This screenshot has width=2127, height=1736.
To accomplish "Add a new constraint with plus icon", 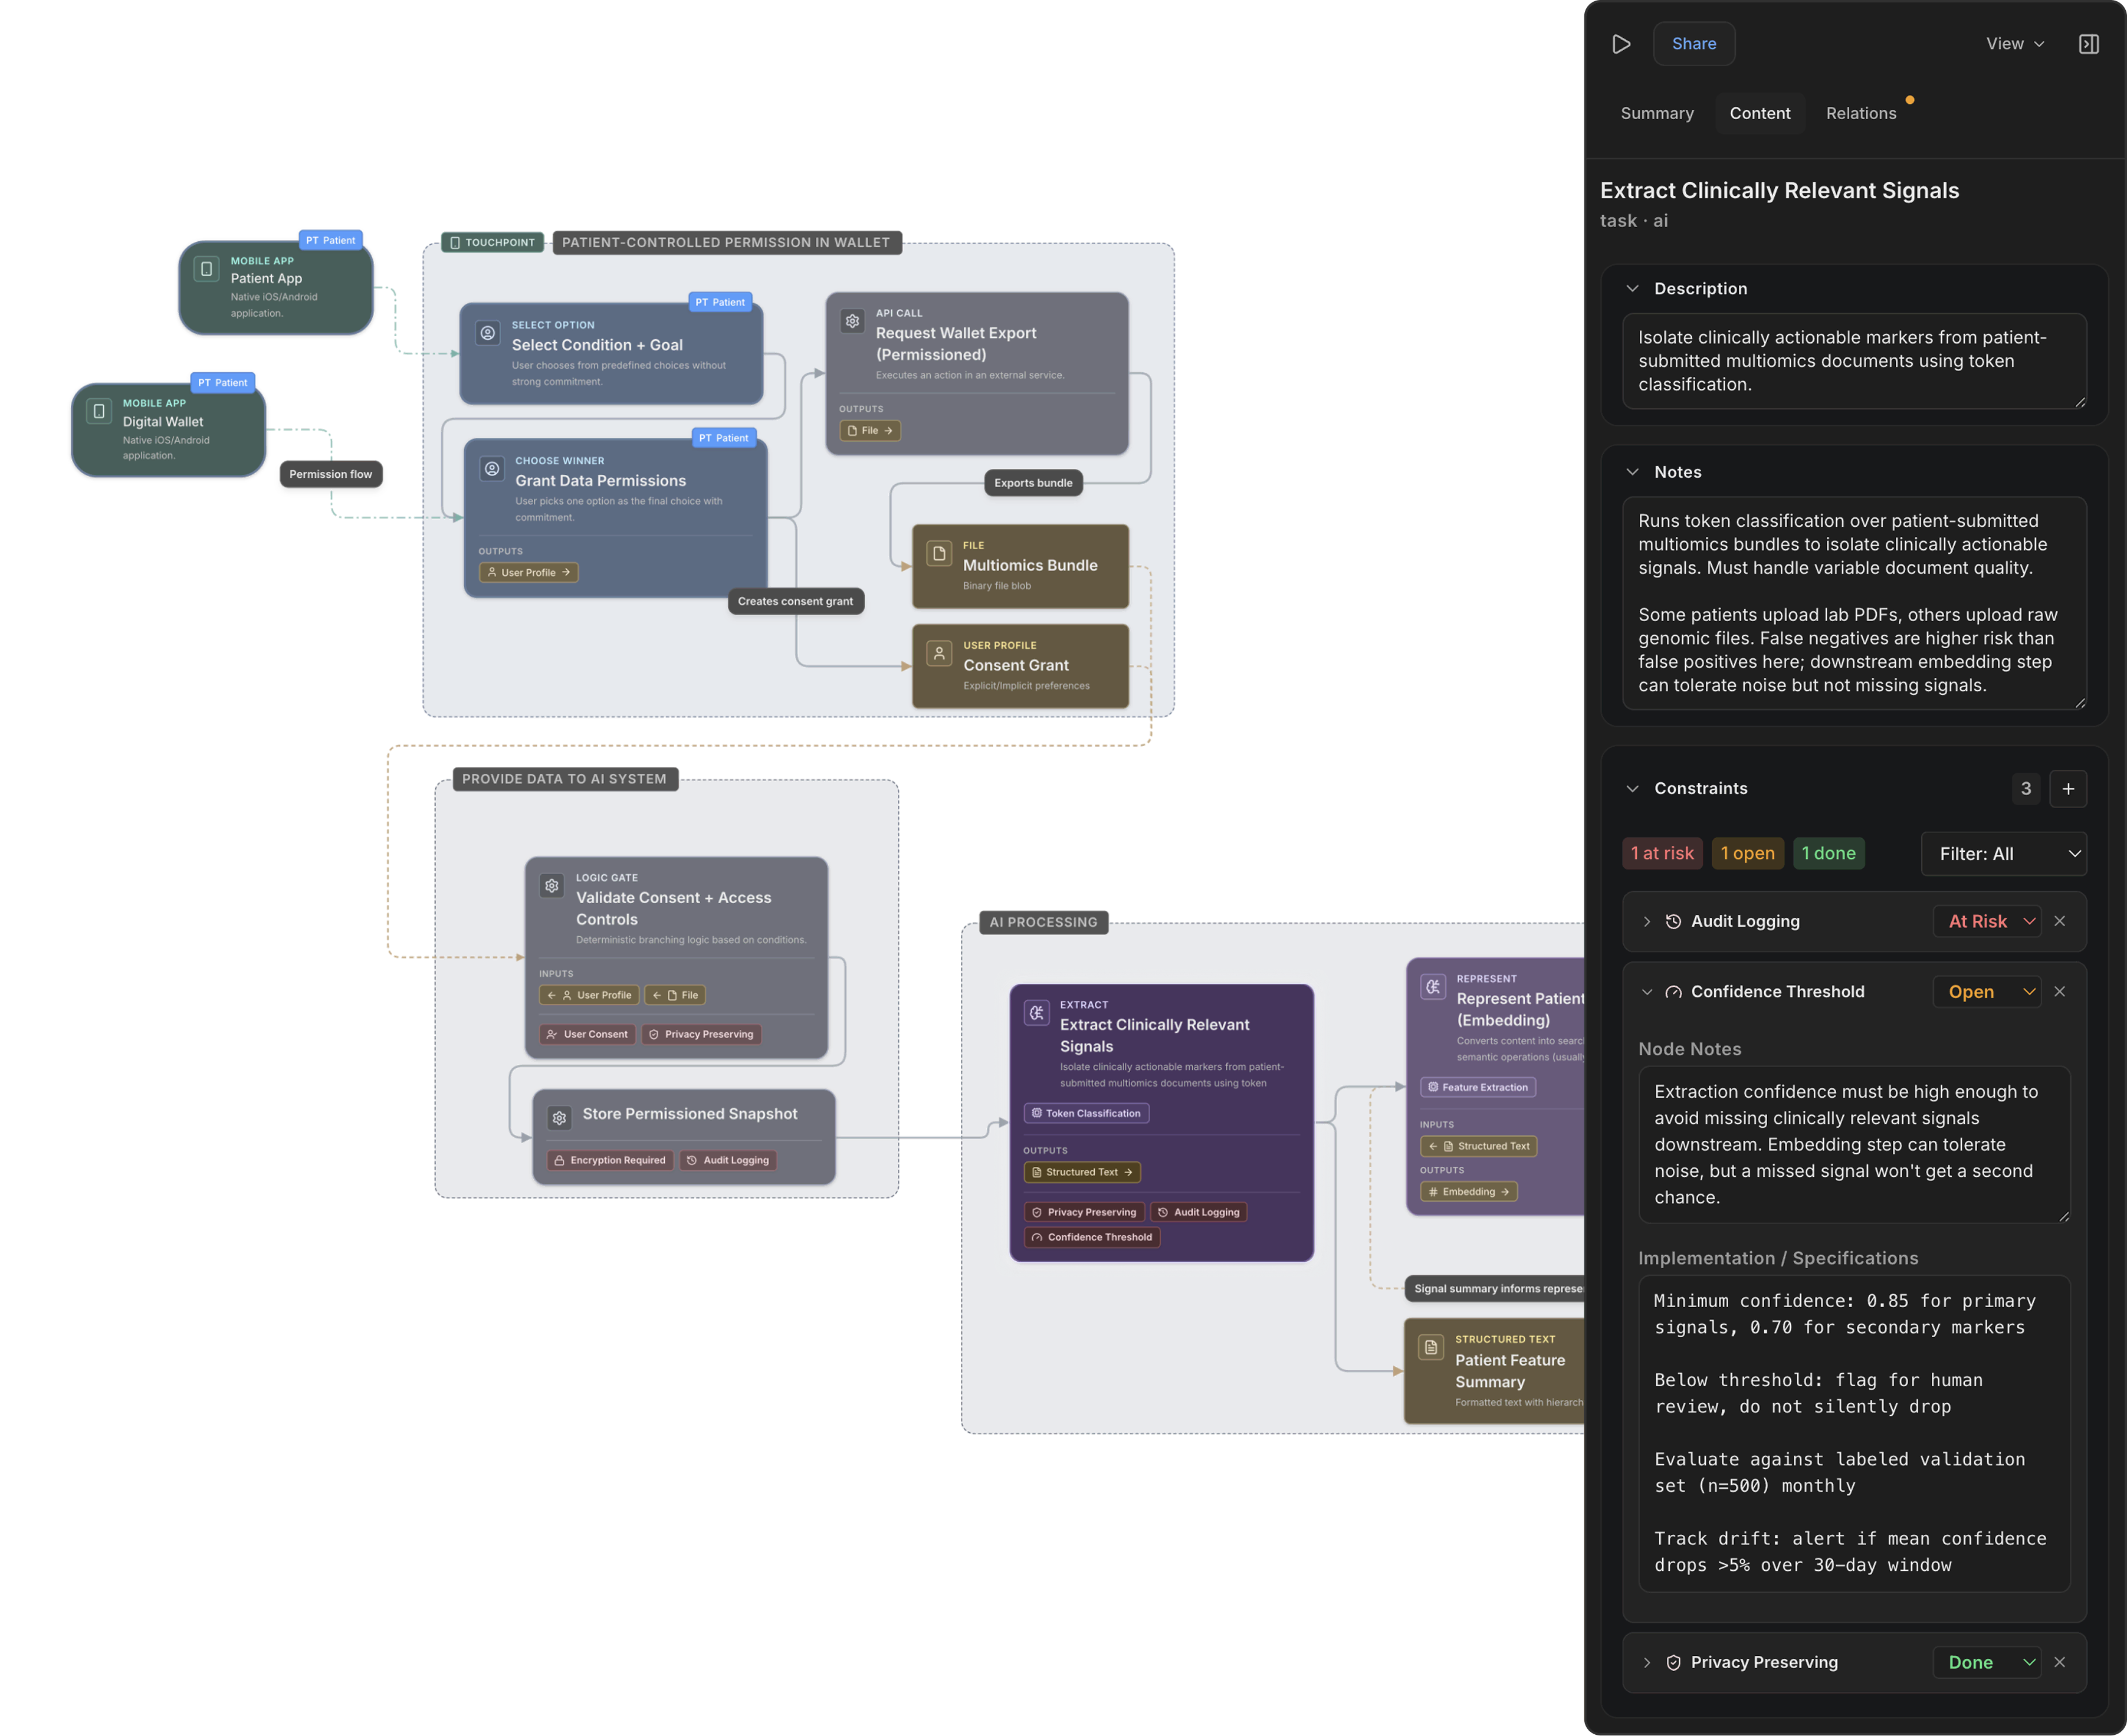I will pos(2067,789).
